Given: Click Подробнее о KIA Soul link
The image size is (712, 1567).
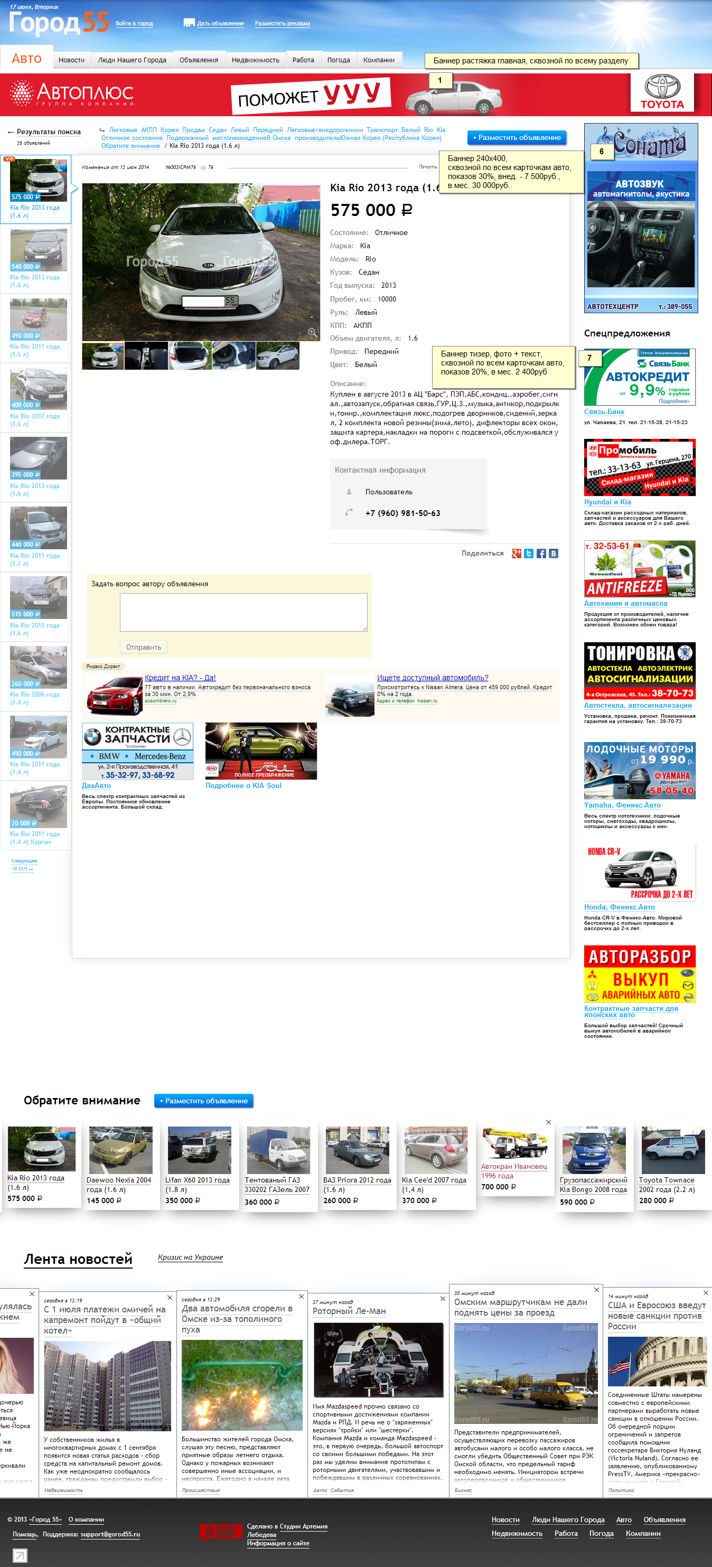Looking at the screenshot, I should 243,785.
